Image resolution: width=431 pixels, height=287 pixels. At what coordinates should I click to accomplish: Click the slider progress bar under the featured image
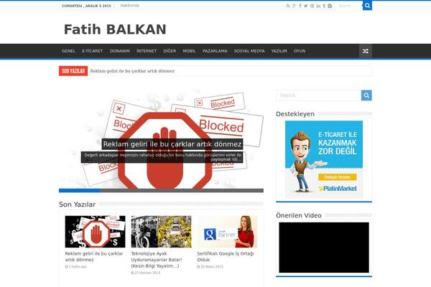pos(161,190)
